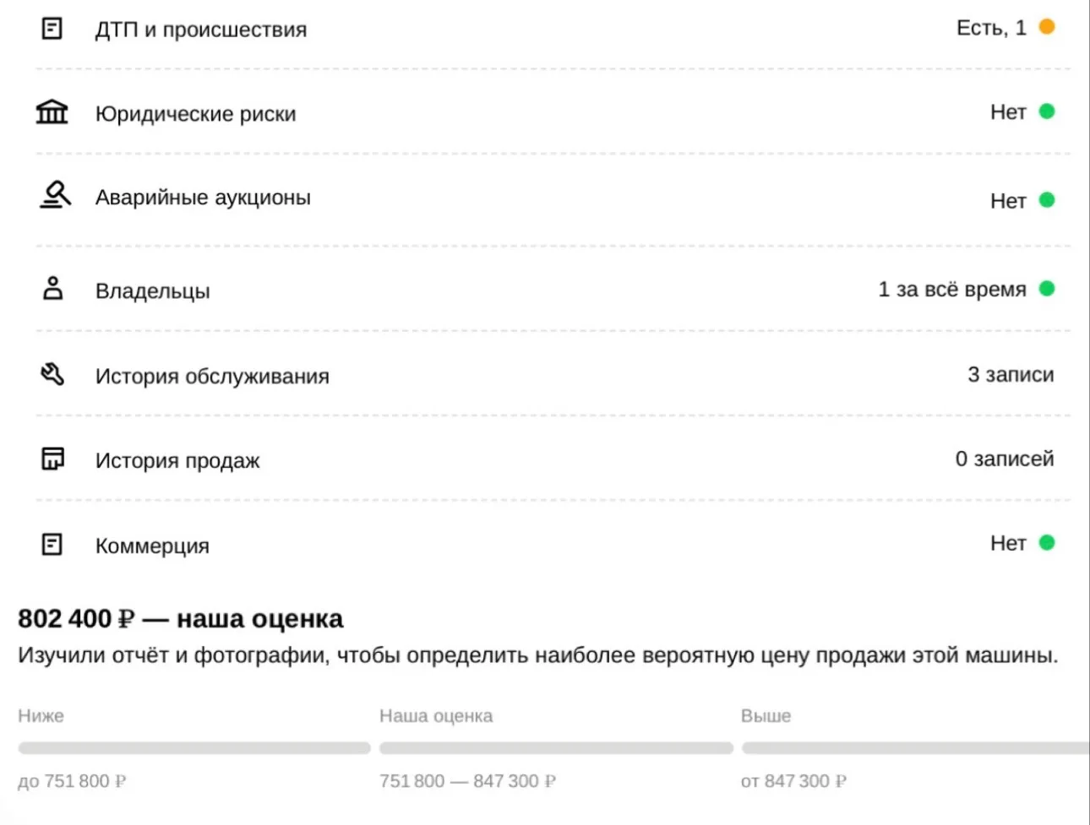
Task: Click the 3 записи value
Action: (1011, 374)
